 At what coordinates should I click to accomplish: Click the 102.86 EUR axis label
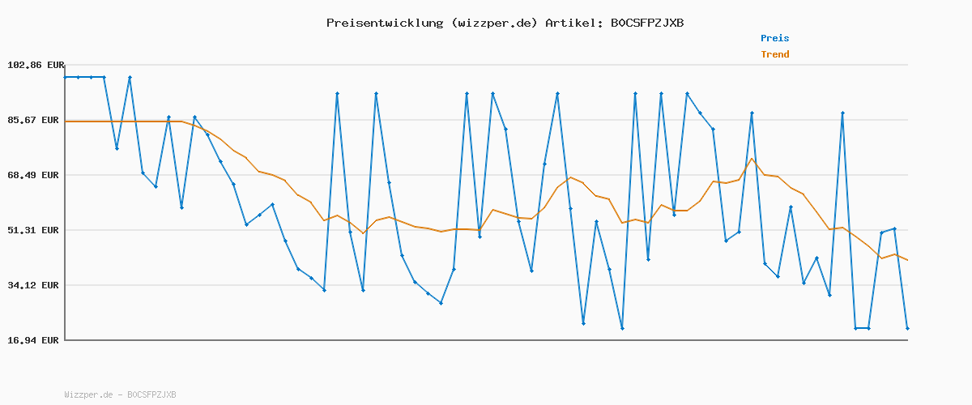(x=35, y=65)
